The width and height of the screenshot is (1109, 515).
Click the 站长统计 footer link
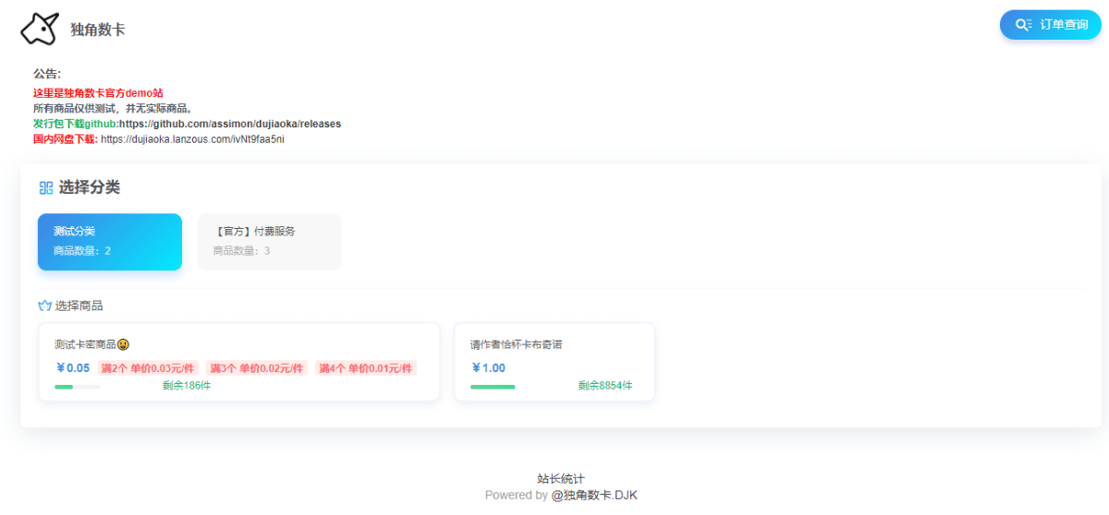pos(561,479)
